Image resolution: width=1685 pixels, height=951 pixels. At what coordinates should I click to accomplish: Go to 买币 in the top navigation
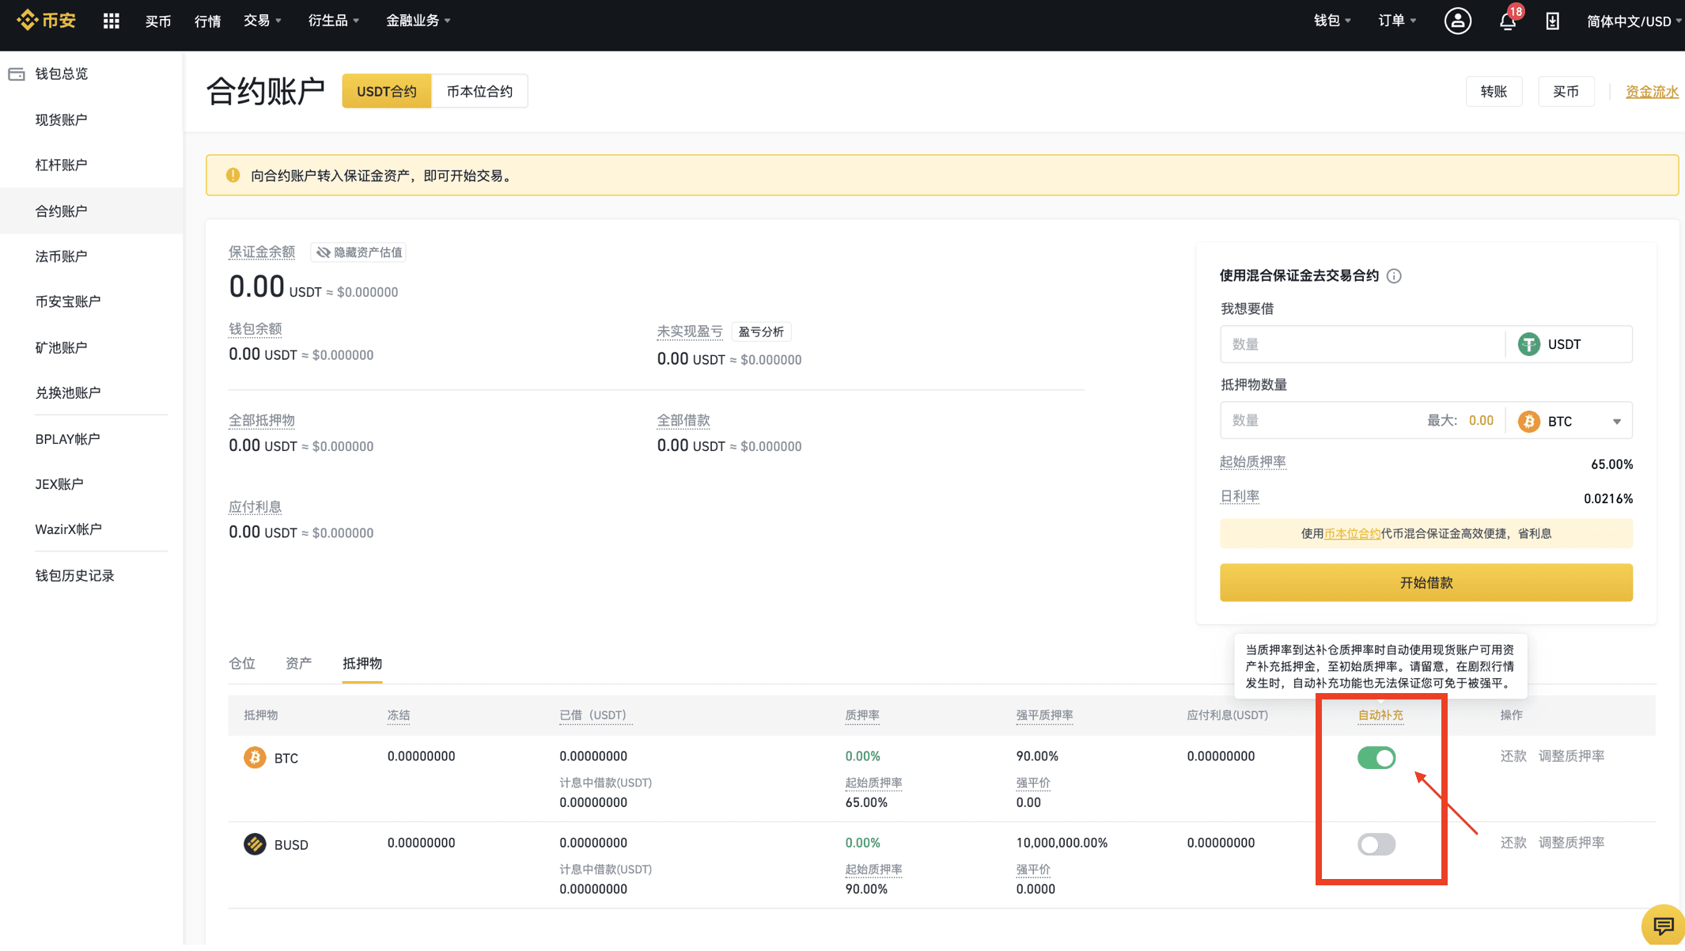click(158, 21)
